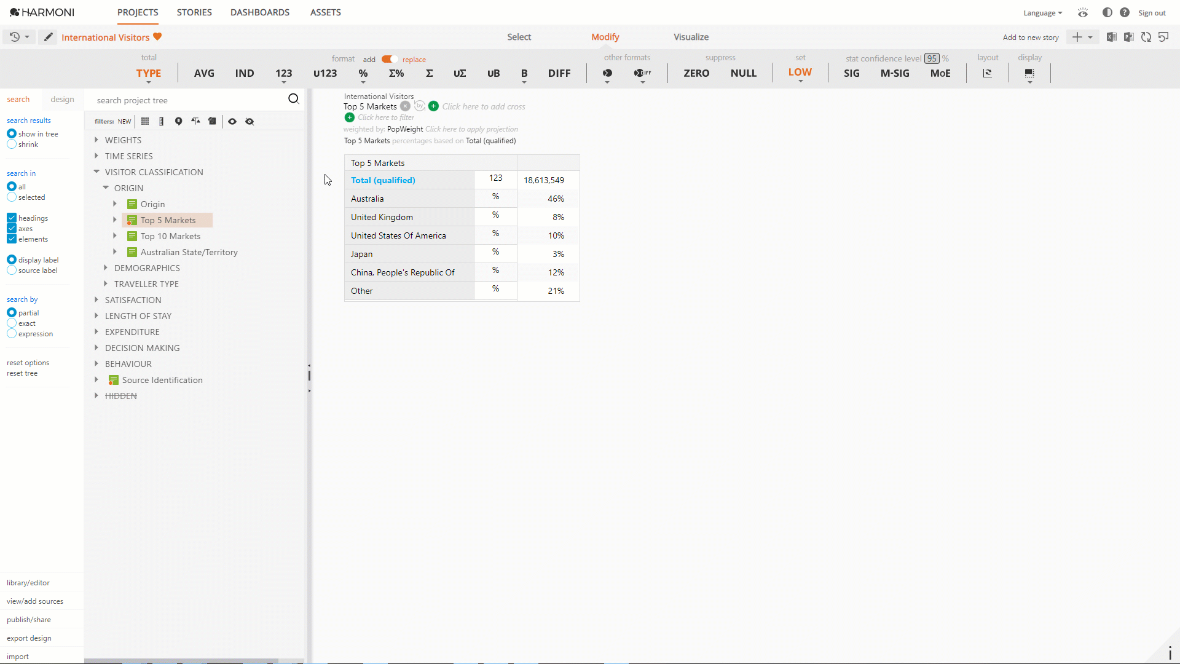Export to Excel icon
Image resolution: width=1180 pixels, height=664 pixels.
pyautogui.click(x=1112, y=37)
